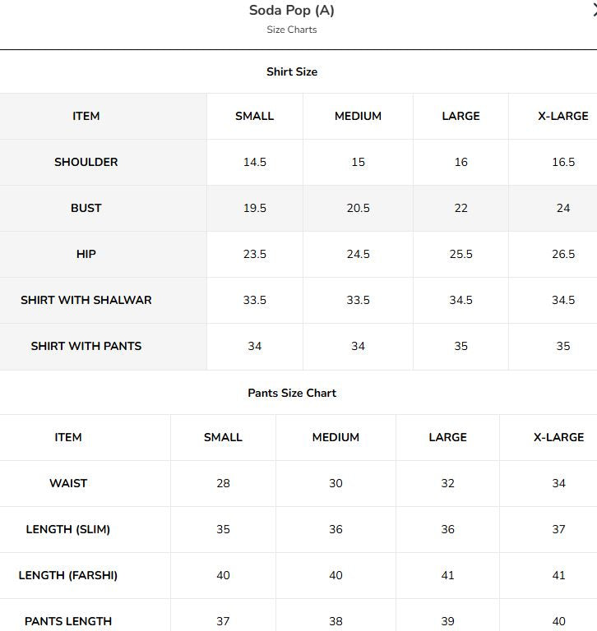Click the SHIRT WITH PANTS row label
This screenshot has width=597, height=631.
[x=86, y=346]
